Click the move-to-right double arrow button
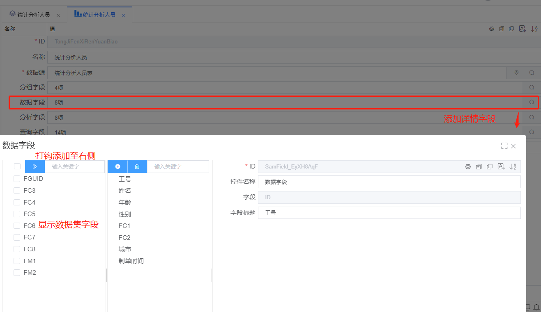The height and width of the screenshot is (312, 541). click(x=35, y=166)
